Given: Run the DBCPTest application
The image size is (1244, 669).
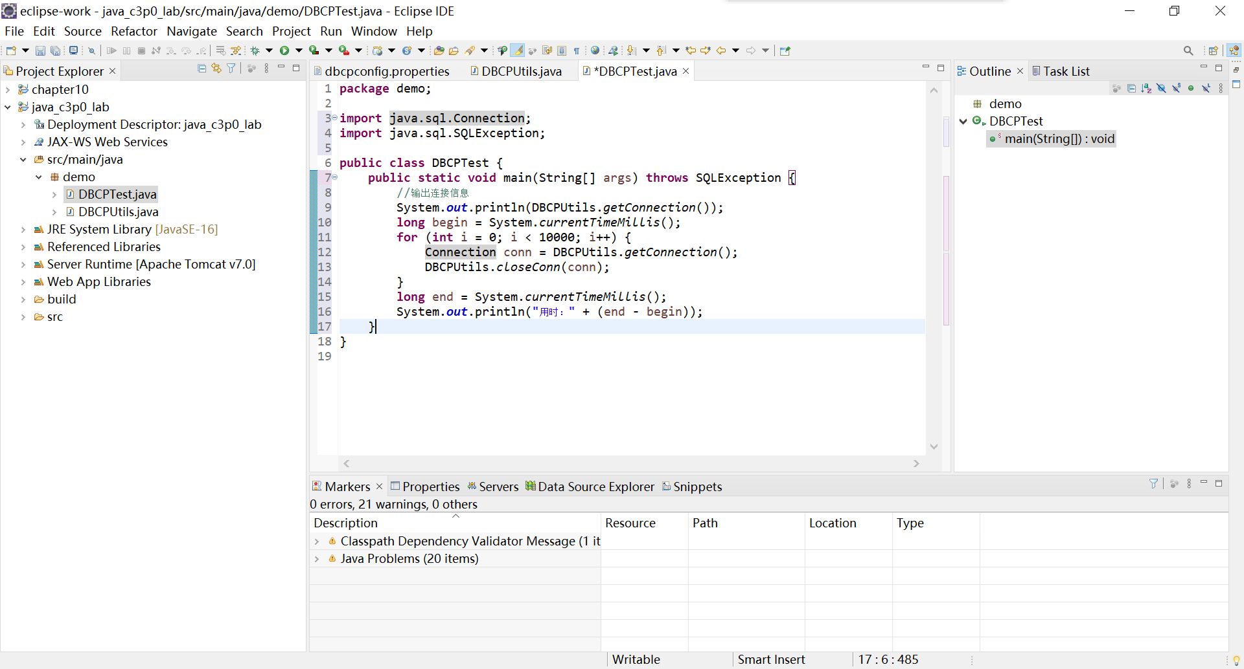Looking at the screenshot, I should tap(286, 50).
